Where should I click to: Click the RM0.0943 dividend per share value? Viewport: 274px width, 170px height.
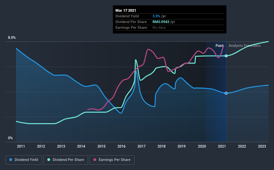pos(161,22)
